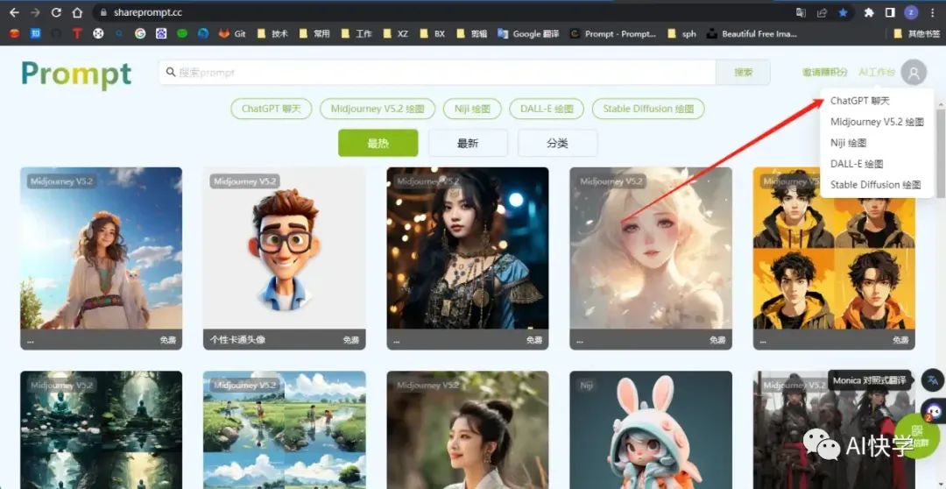946x489 pixels.
Task: Open the AI工作台 menu link
Action: pyautogui.click(x=877, y=73)
